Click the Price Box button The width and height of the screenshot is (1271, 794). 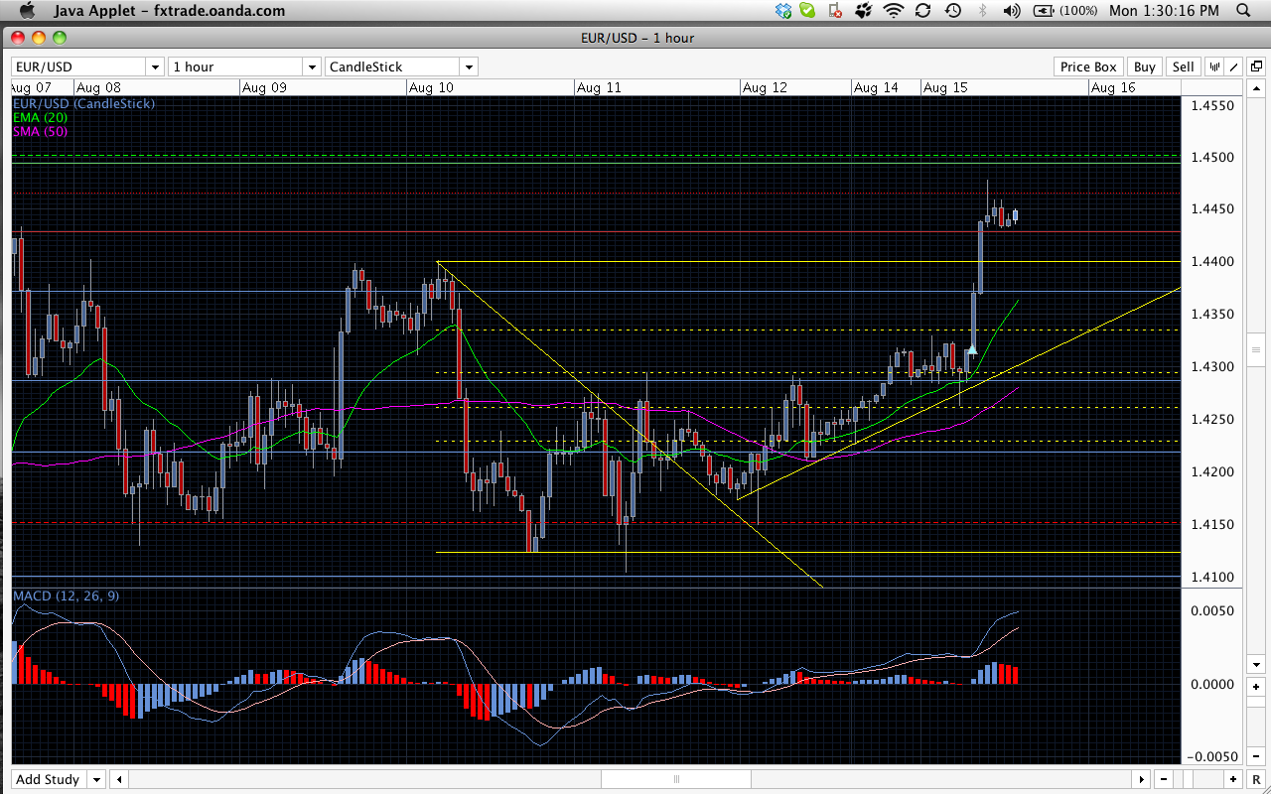[1088, 66]
